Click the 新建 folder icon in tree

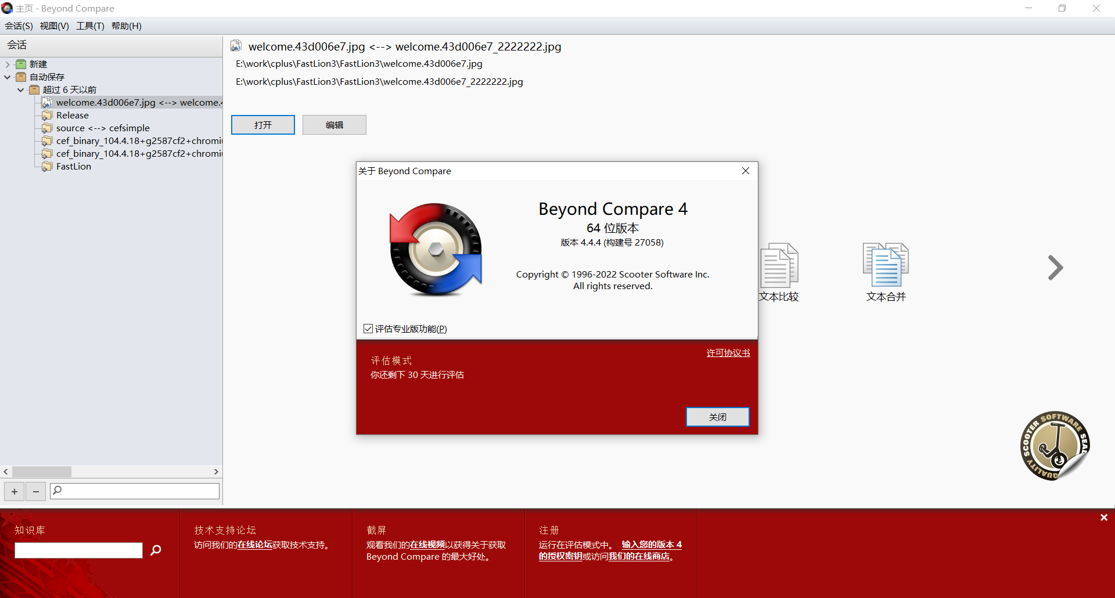click(x=21, y=64)
